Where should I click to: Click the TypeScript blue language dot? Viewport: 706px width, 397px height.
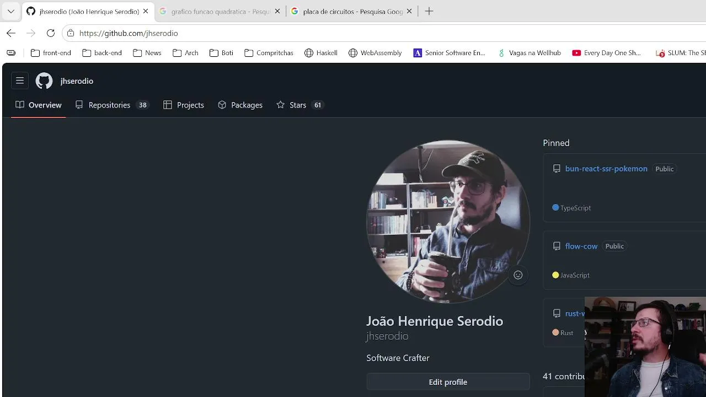tap(555, 208)
